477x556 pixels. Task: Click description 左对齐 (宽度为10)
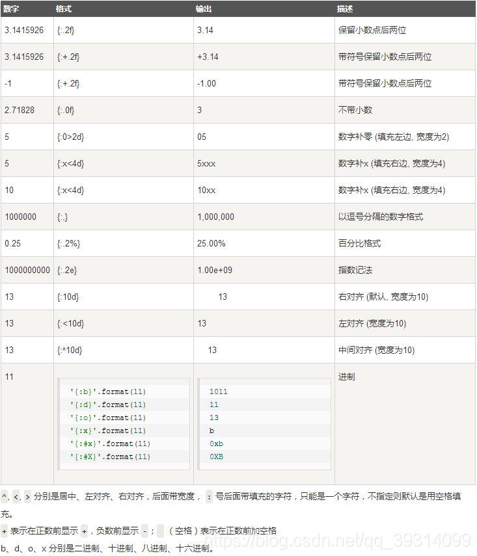pyautogui.click(x=372, y=324)
